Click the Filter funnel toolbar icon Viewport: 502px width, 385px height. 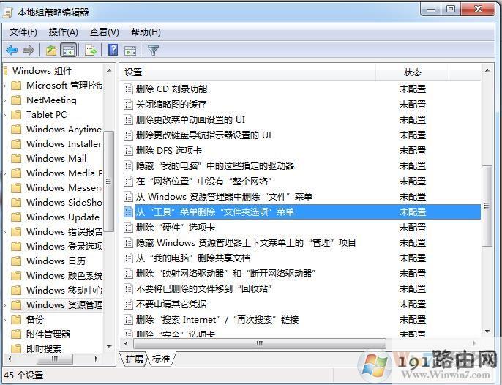point(153,51)
